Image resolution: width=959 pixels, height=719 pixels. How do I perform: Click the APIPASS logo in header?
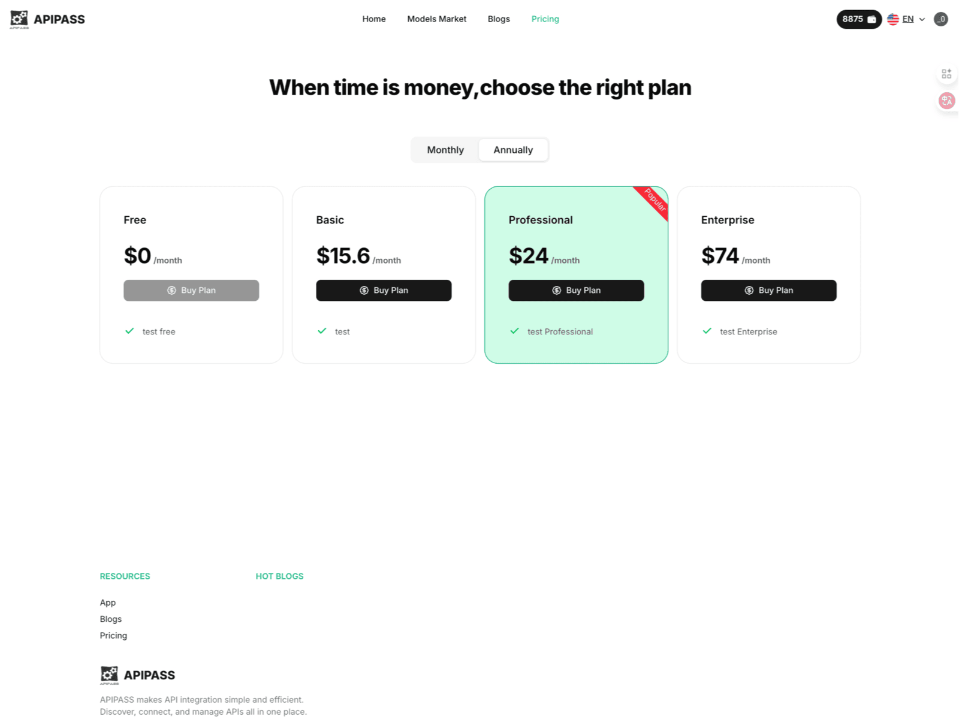tap(47, 19)
